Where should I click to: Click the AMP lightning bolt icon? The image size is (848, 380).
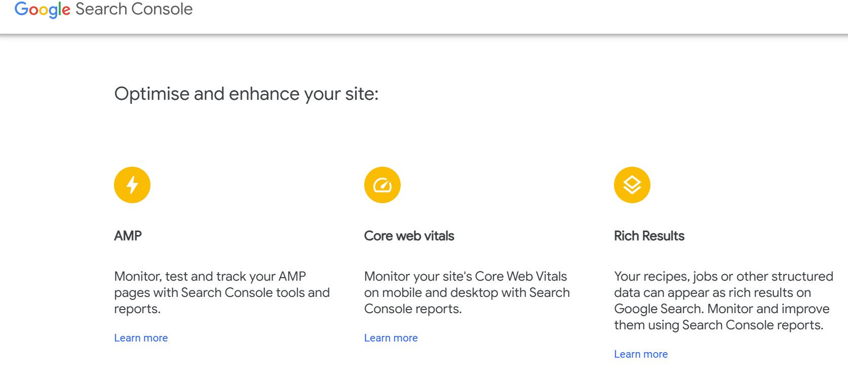point(132,185)
